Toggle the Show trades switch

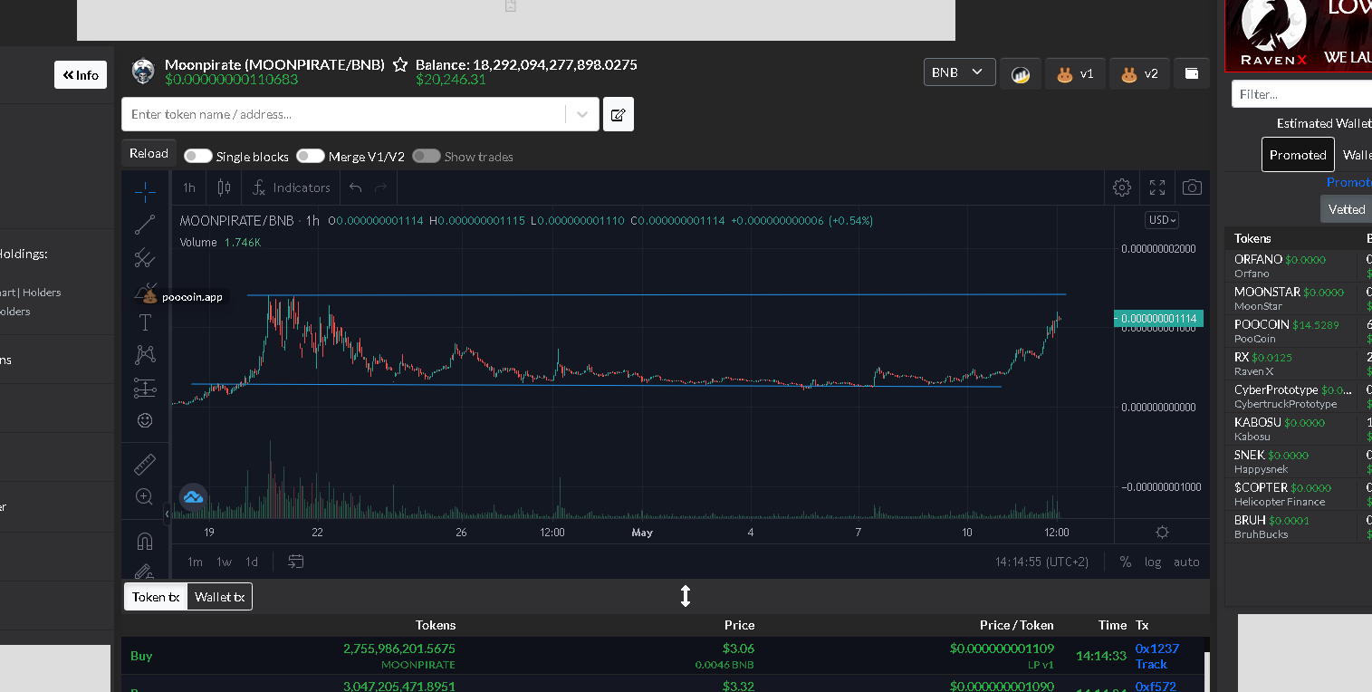pyautogui.click(x=427, y=156)
